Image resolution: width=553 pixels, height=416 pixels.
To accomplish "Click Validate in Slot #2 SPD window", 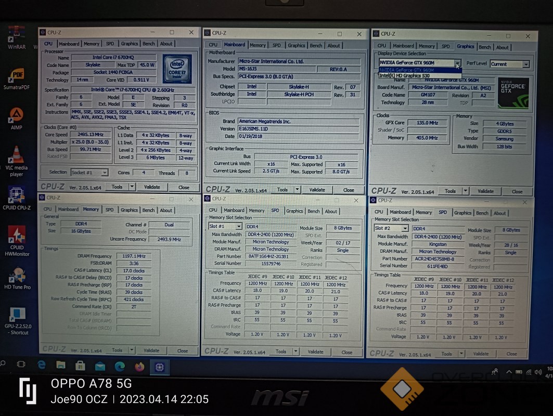I will click(x=481, y=354).
